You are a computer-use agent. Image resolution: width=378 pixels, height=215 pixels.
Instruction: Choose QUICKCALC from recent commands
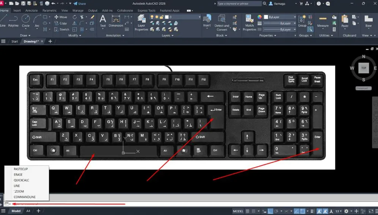click(22, 180)
